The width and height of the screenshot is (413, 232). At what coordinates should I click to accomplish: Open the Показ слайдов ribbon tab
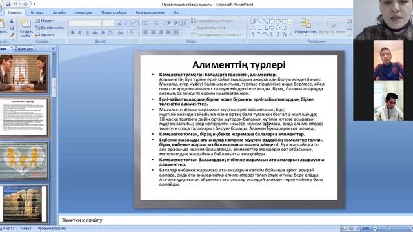pyautogui.click(x=114, y=12)
